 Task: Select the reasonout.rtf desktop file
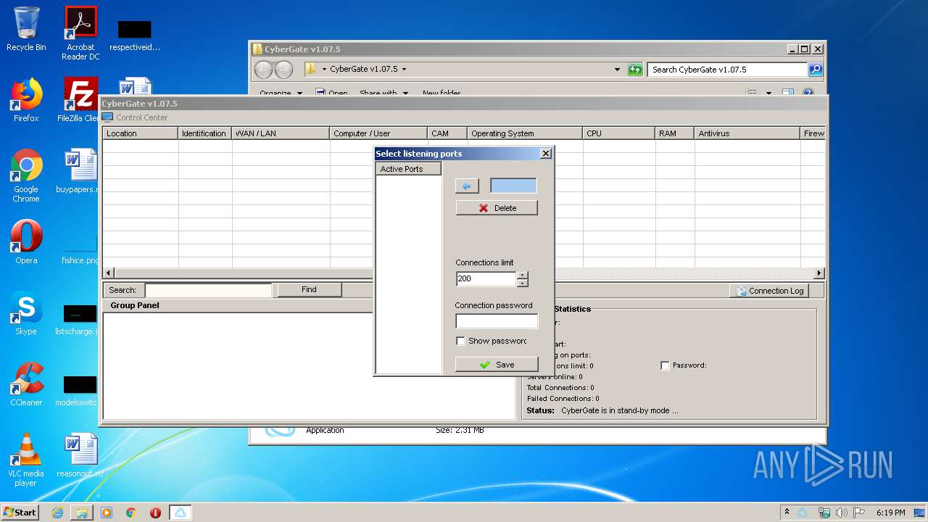pyautogui.click(x=80, y=455)
